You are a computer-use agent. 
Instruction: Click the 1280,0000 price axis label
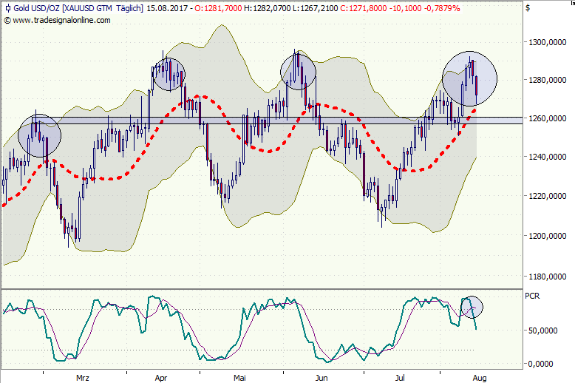point(547,80)
